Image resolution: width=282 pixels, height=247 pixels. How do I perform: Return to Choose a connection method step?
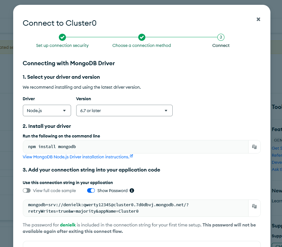141,46
